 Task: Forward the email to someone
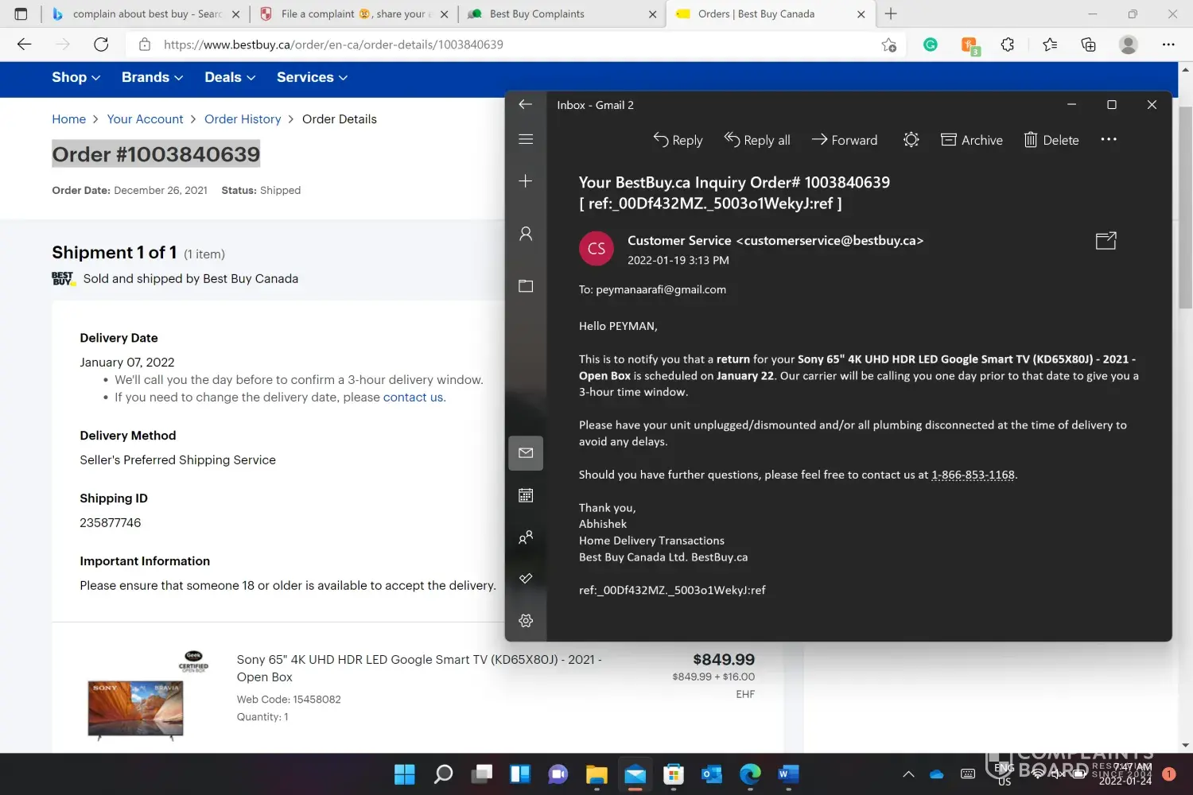tap(844, 140)
